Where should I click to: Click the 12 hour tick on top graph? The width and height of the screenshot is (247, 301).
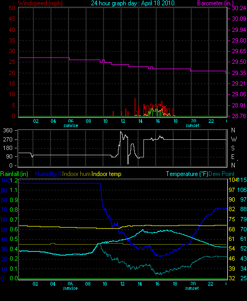[x=123, y=121]
